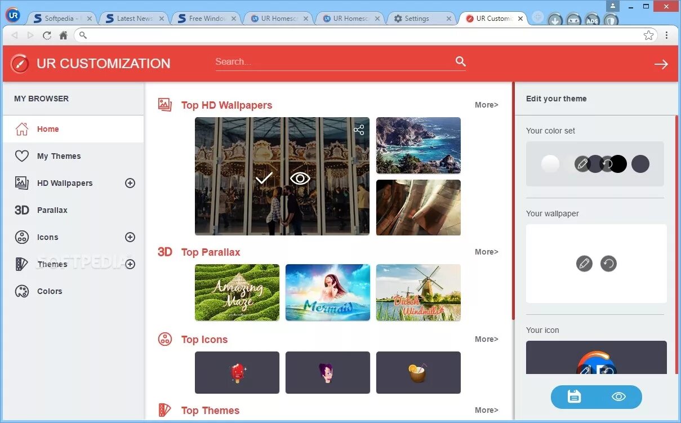The height and width of the screenshot is (423, 681).
Task: Switch to the Settings tab
Action: click(x=422, y=19)
